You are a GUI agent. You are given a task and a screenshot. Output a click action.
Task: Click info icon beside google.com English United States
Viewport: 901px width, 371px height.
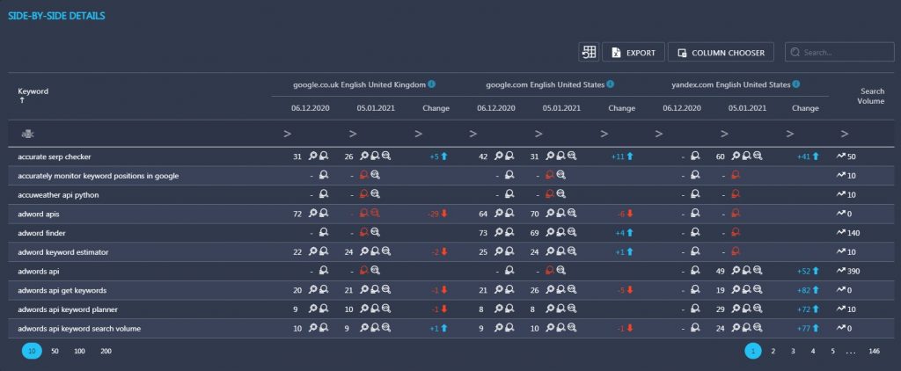pyautogui.click(x=611, y=84)
